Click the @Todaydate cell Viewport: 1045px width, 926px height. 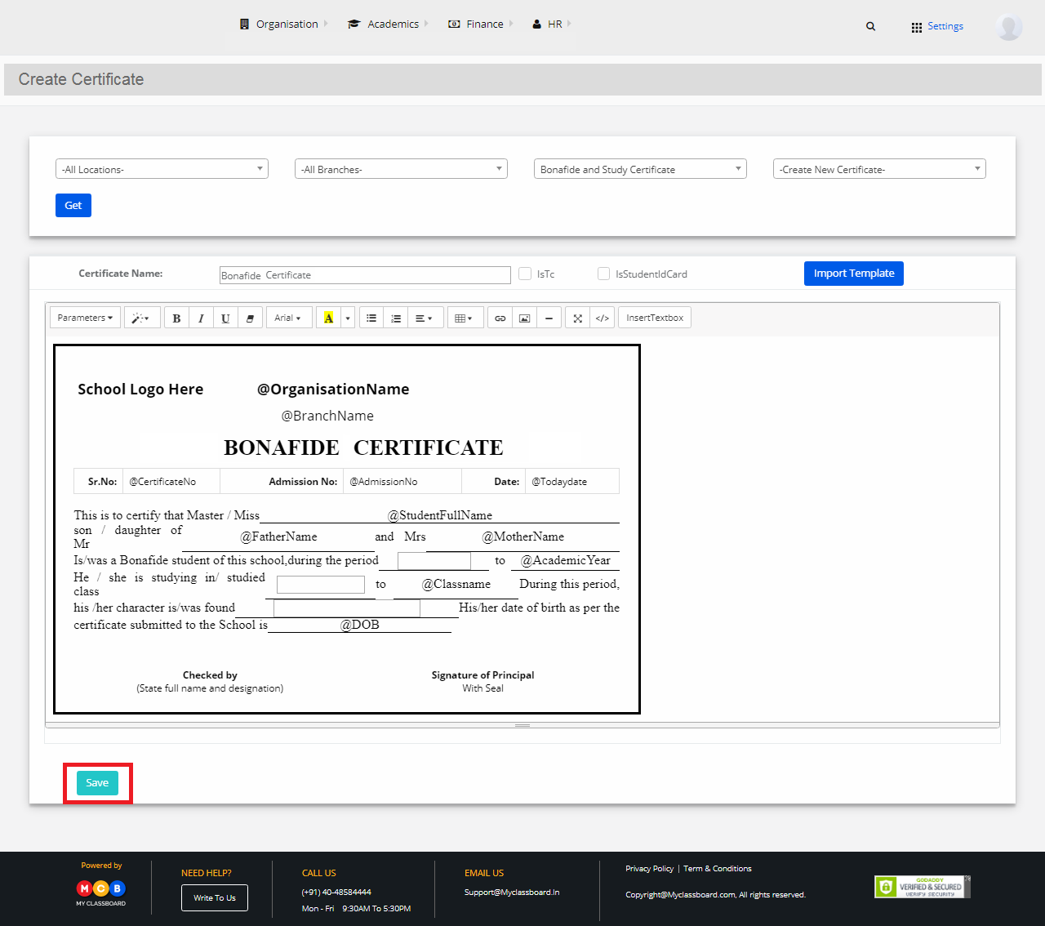[572, 482]
